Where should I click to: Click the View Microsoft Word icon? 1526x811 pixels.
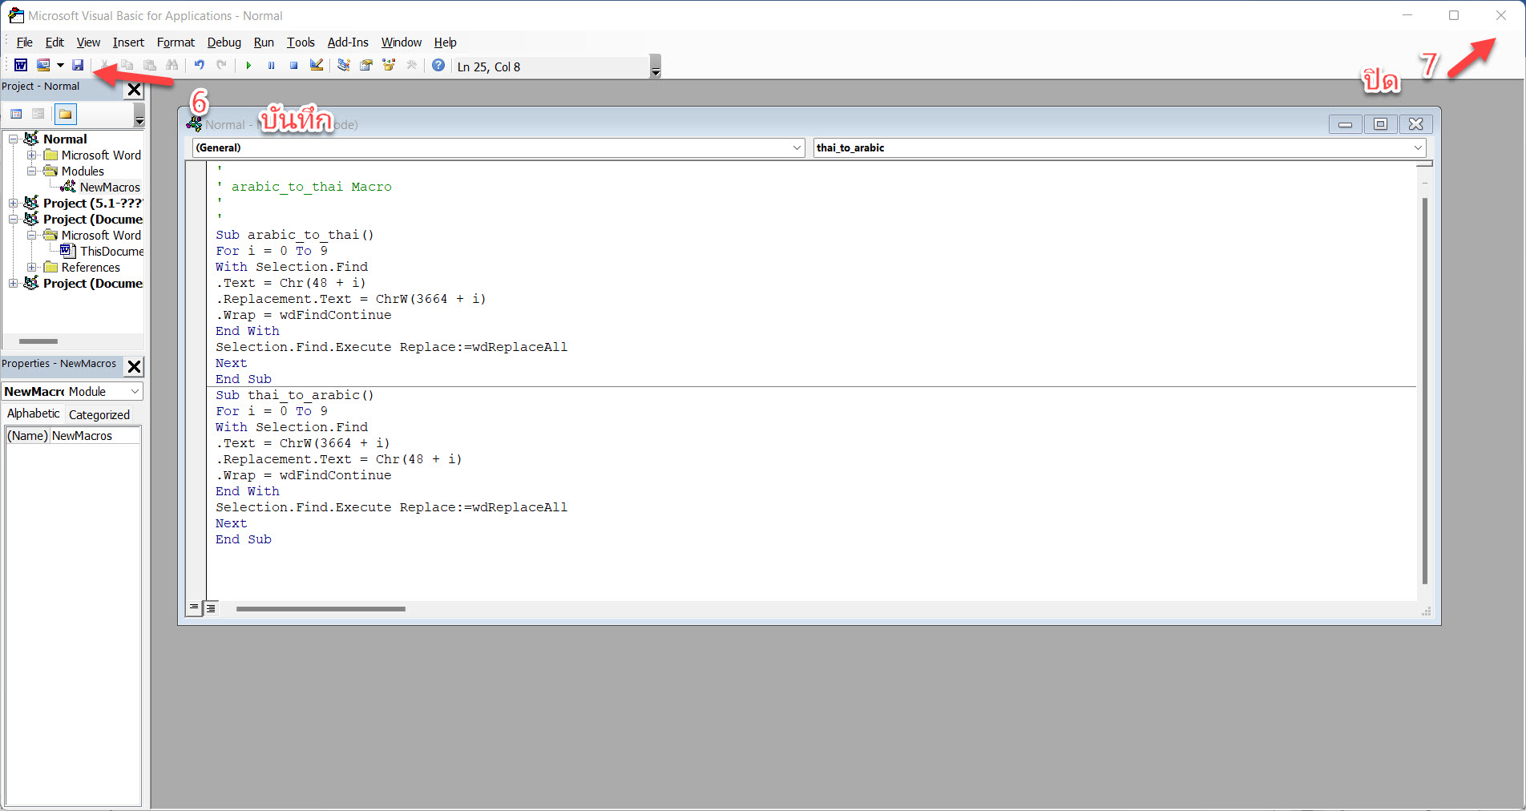point(21,66)
